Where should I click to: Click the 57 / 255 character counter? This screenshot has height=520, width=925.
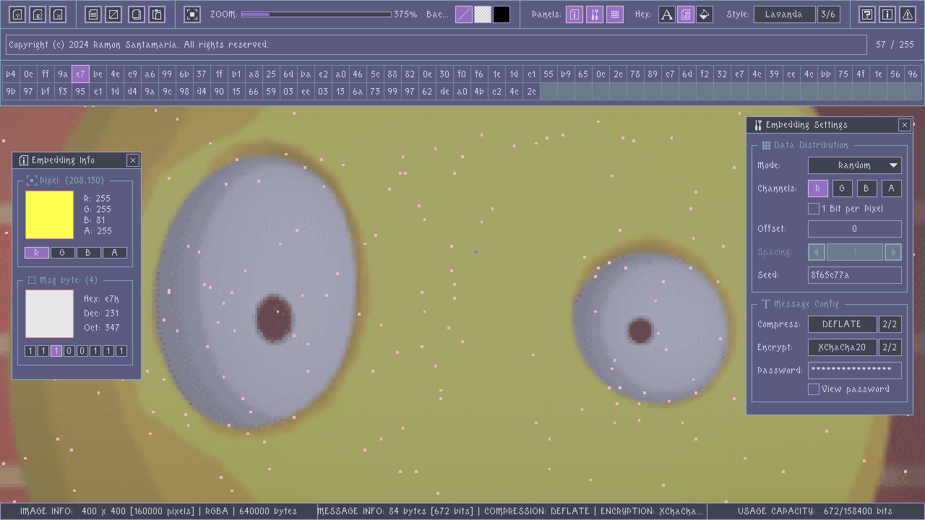(895, 45)
